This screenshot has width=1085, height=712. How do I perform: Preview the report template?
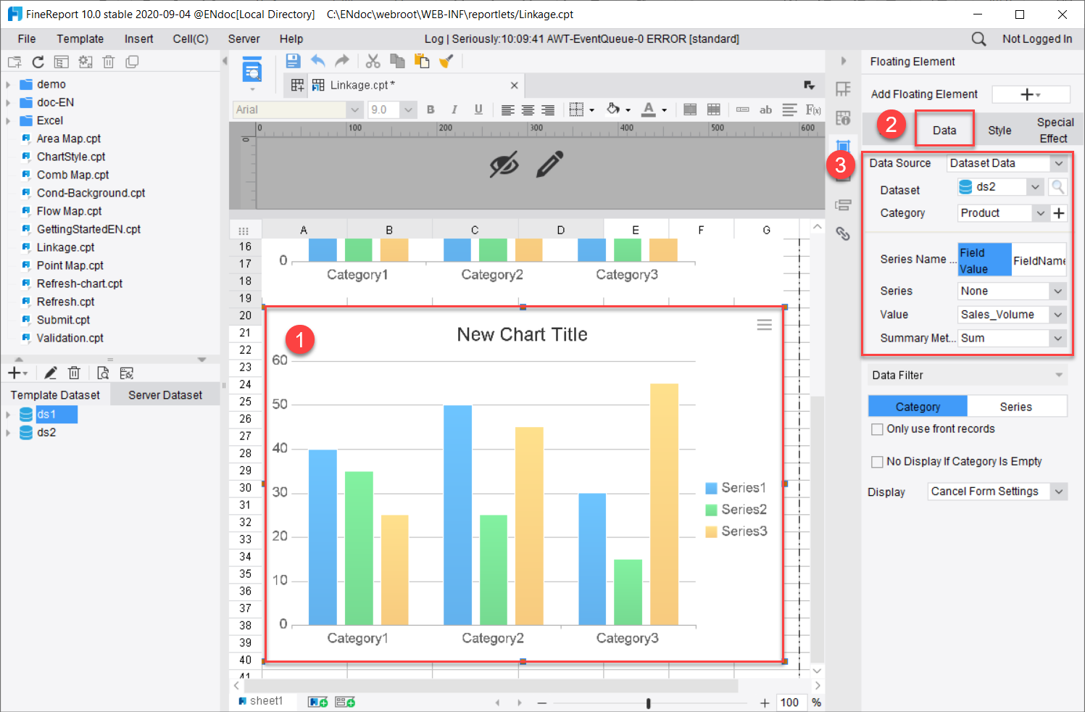point(252,72)
